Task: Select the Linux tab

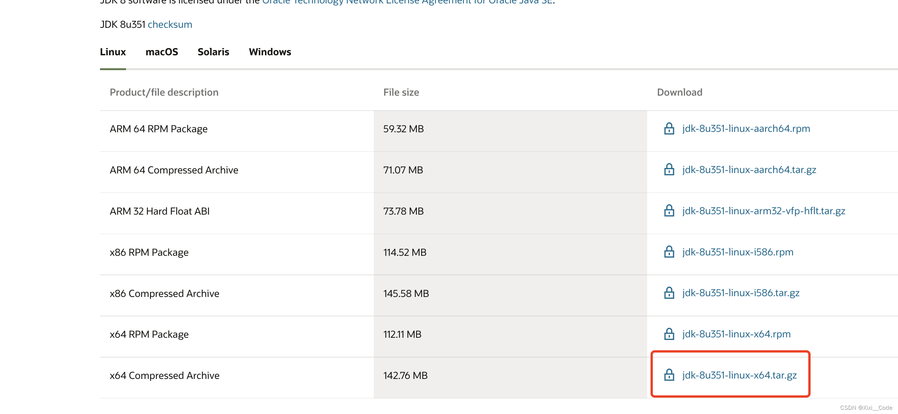Action: pos(113,52)
